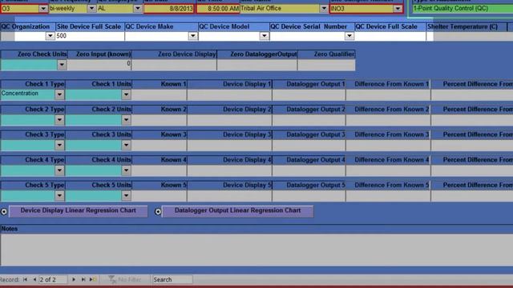513x288 pixels.
Task: Click the Datalogger Output 1 field
Action: [309, 94]
